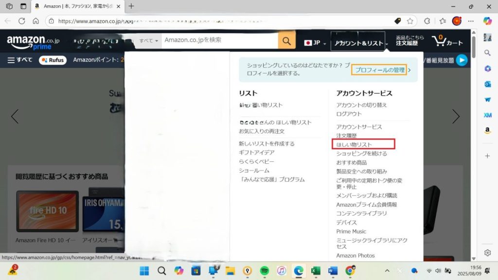Open ショッピングを続ける link
The height and width of the screenshot is (280, 498).
[x=361, y=153]
